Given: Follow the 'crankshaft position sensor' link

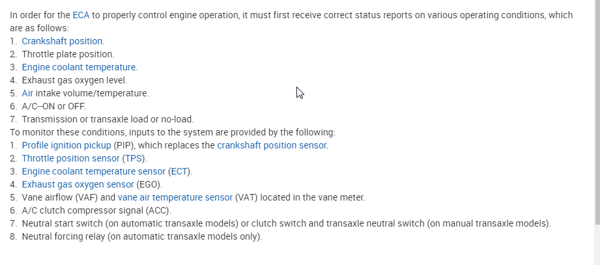Looking at the screenshot, I should (272, 145).
